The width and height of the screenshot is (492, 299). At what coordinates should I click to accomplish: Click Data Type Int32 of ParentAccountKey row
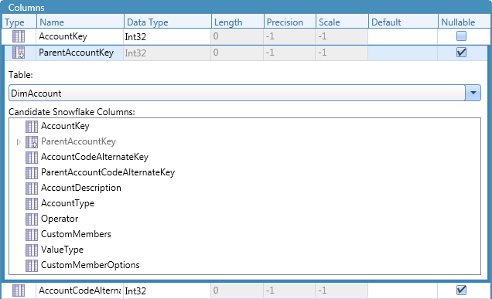pyautogui.click(x=167, y=53)
